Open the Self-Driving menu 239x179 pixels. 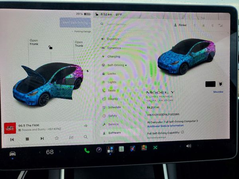[114, 65]
